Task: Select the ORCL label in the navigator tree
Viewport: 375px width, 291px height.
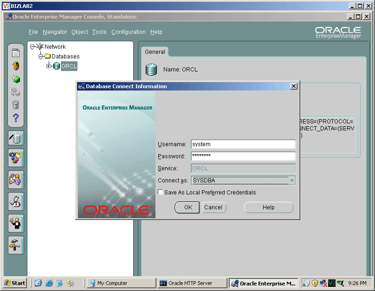Action: 69,66
